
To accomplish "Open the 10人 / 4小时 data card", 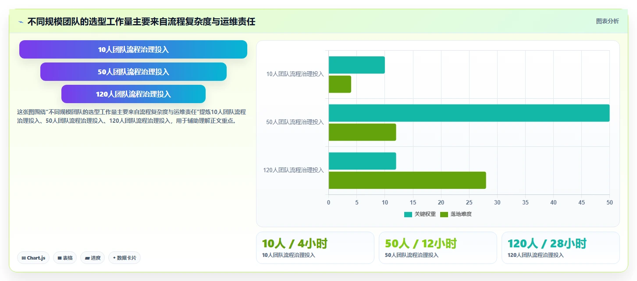I will point(315,248).
